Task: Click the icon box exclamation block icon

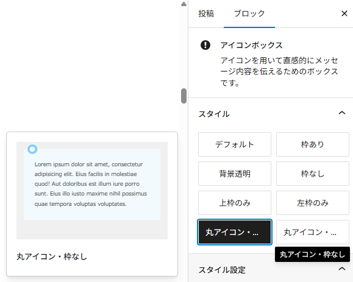Action: click(x=205, y=45)
